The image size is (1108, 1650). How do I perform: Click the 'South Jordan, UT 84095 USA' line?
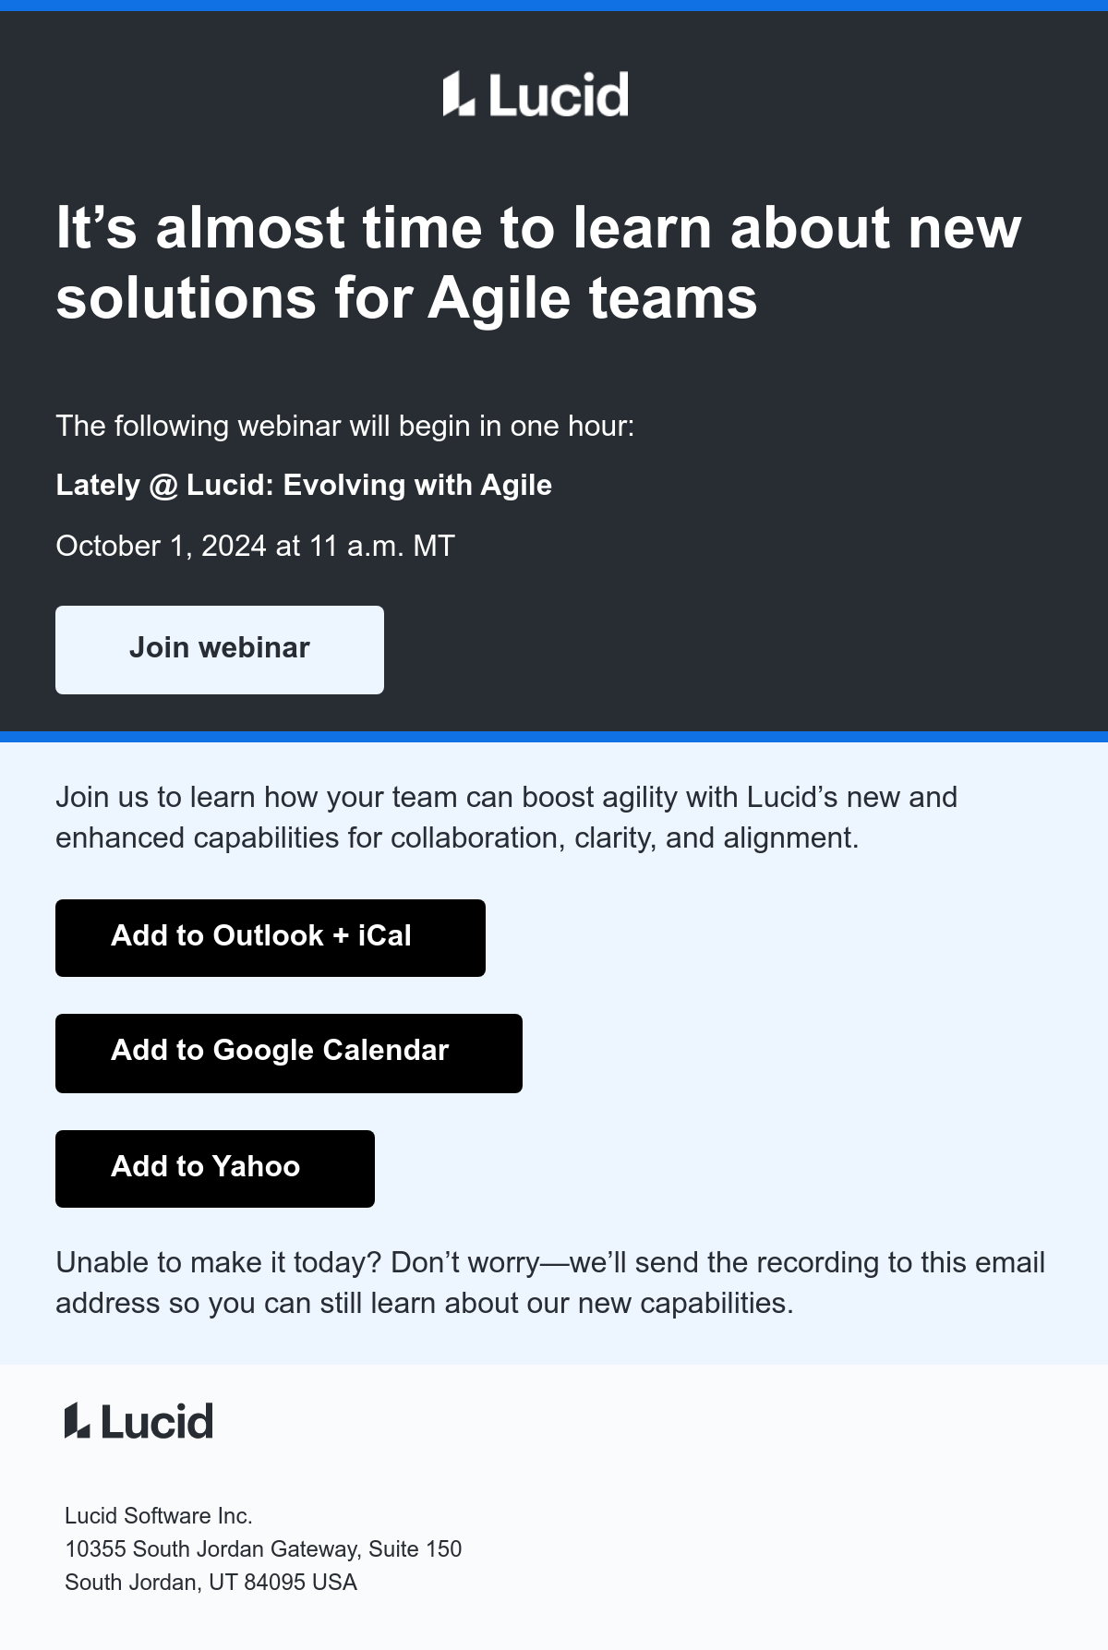click(x=211, y=1582)
